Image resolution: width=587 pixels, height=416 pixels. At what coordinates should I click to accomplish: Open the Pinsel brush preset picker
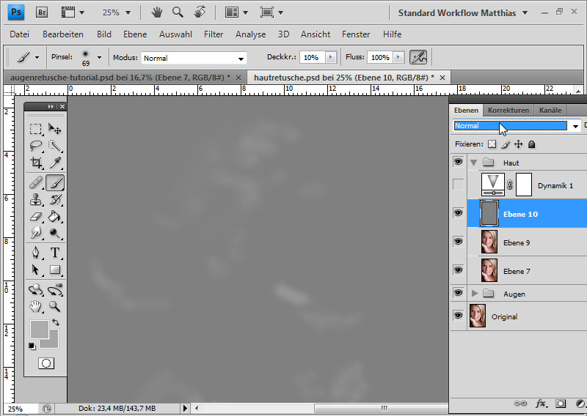point(99,57)
